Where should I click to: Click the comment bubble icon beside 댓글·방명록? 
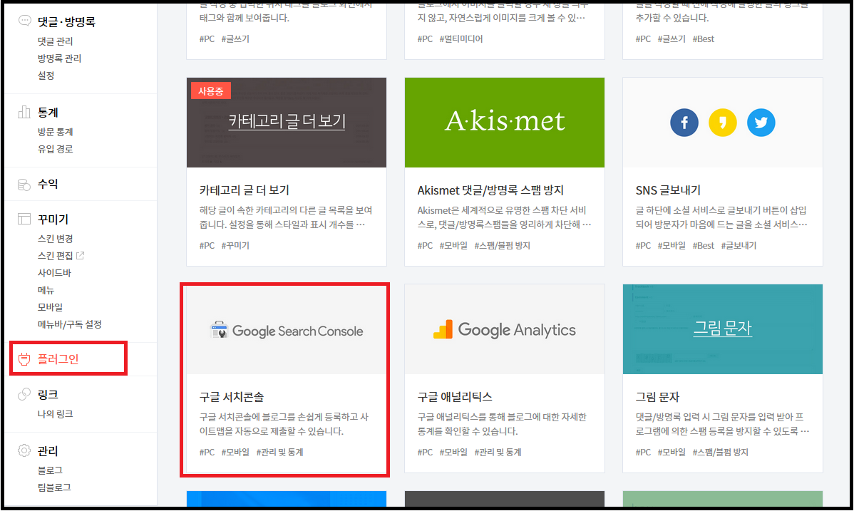[x=24, y=21]
